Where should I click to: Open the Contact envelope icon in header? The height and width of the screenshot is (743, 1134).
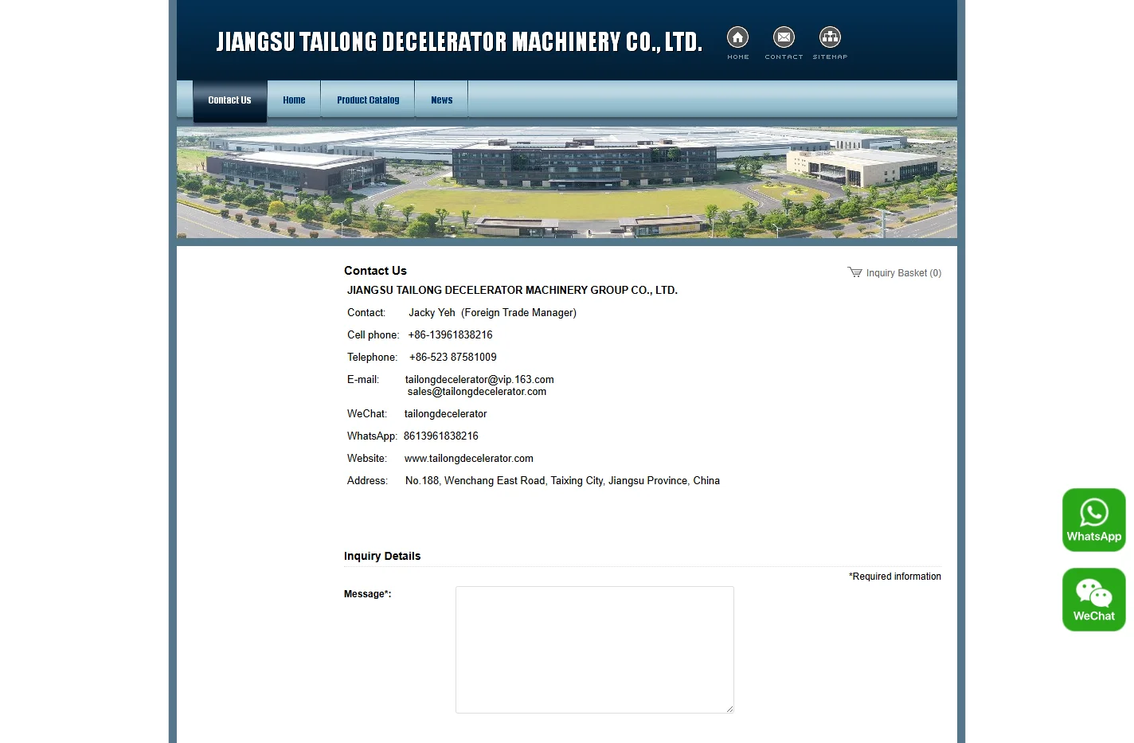[x=784, y=37]
